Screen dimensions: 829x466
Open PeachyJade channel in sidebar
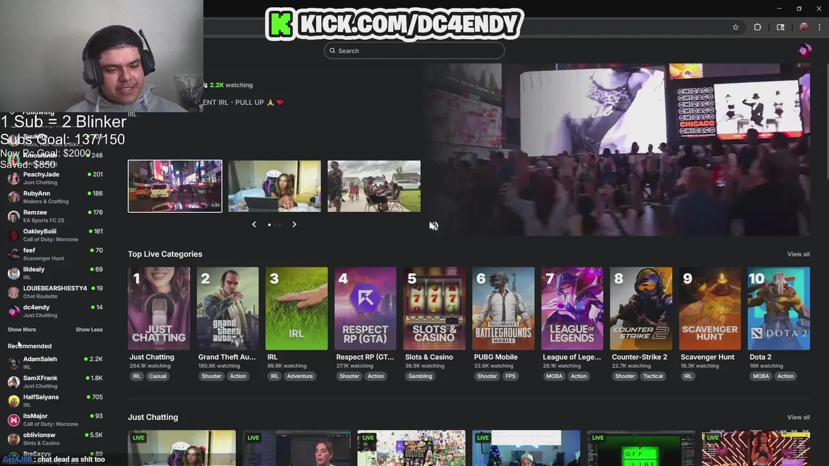55,178
